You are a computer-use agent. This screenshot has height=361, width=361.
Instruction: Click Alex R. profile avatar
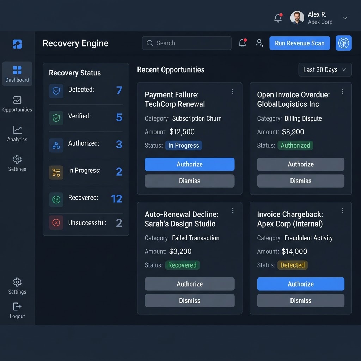pyautogui.click(x=297, y=18)
